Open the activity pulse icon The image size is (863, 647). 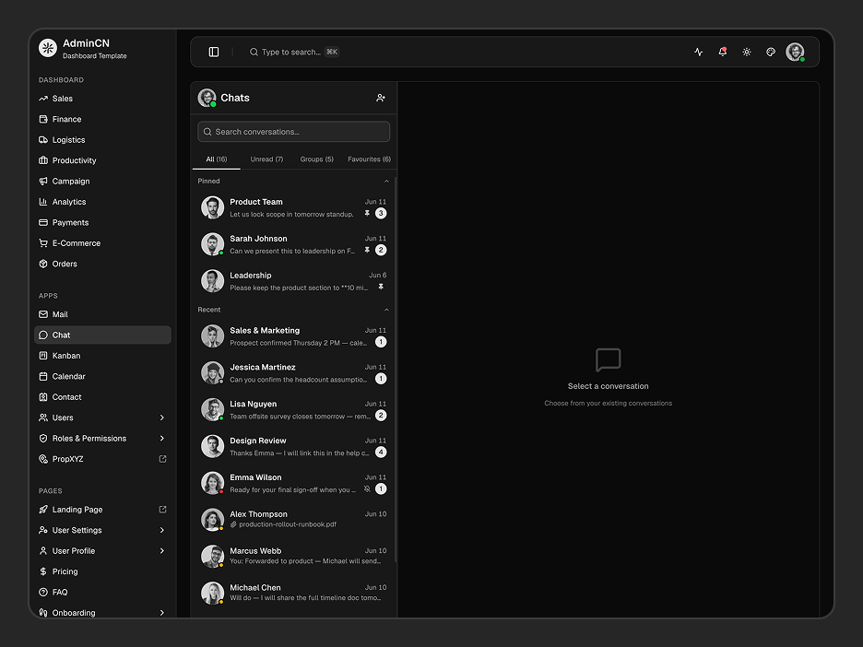[699, 52]
